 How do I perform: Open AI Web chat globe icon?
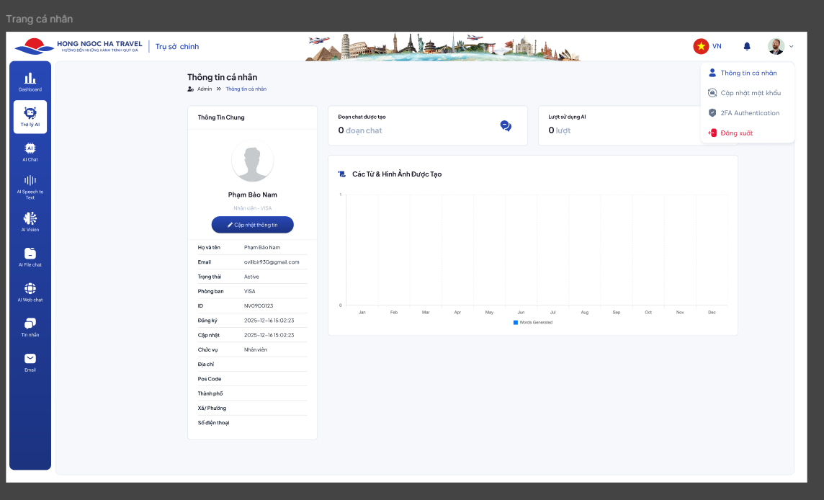point(30,291)
